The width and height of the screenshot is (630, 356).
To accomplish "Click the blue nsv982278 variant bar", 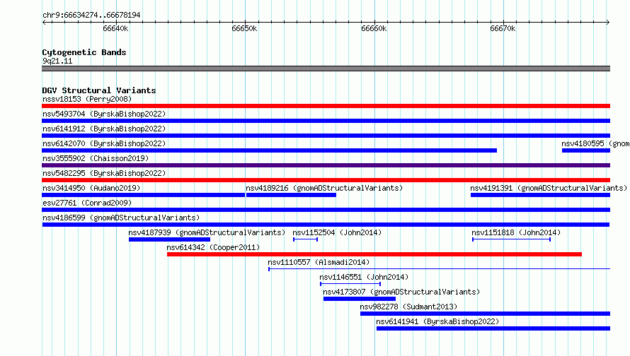I will (x=485, y=314).
